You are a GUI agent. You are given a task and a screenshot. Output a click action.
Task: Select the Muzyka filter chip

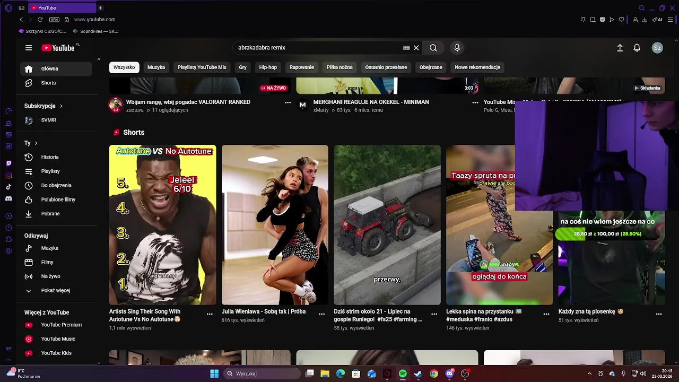point(156,67)
